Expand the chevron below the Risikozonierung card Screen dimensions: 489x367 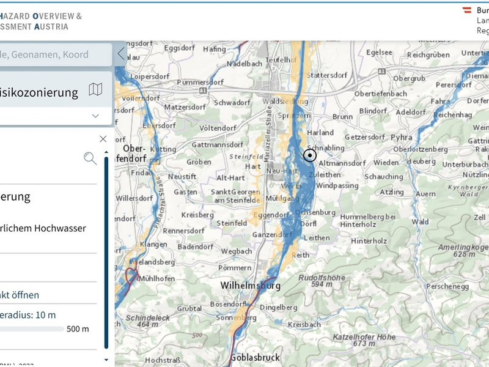coord(95,116)
